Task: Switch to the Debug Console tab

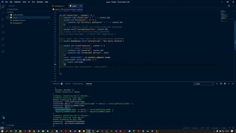Action: [78, 84]
